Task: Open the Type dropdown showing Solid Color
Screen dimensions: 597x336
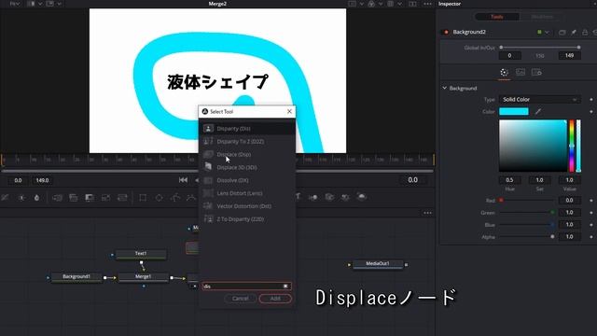Action: click(x=539, y=100)
